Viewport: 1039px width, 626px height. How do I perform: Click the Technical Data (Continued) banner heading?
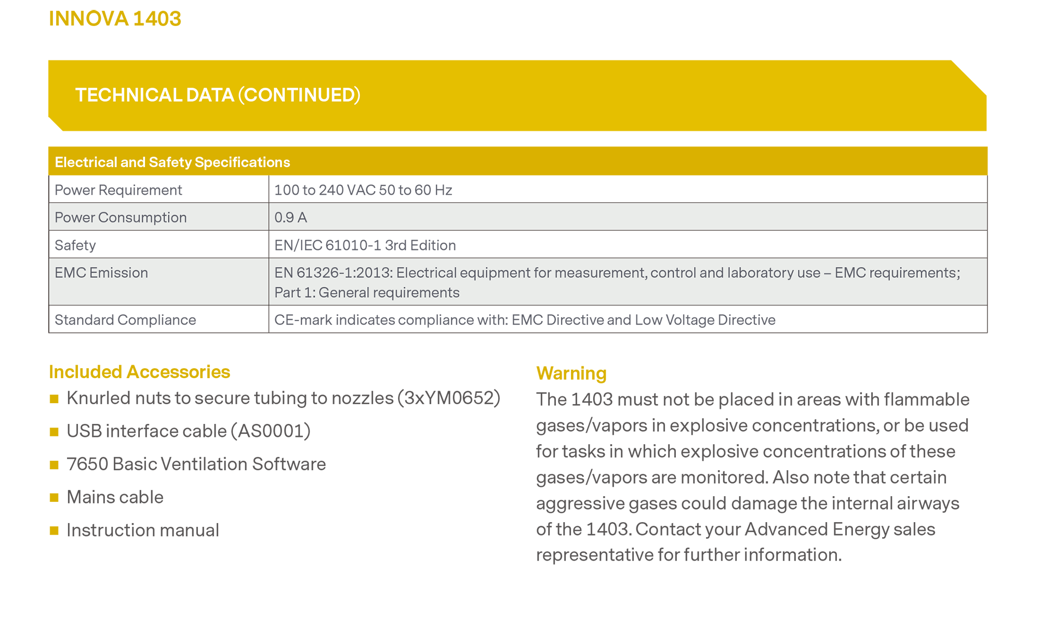pos(218,95)
